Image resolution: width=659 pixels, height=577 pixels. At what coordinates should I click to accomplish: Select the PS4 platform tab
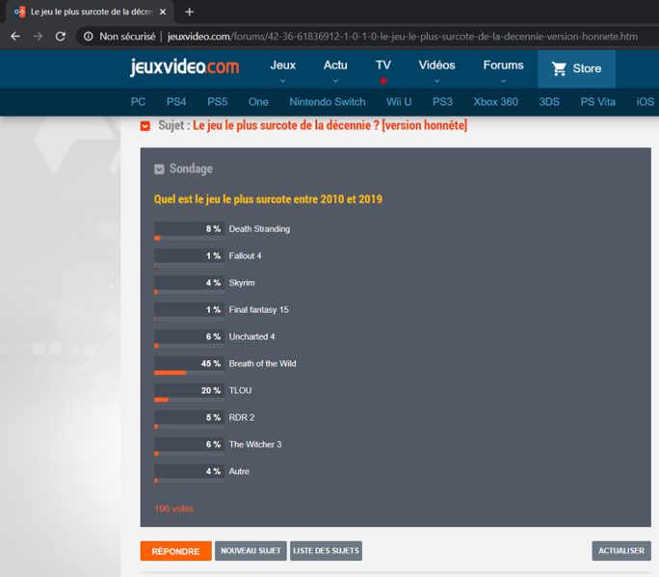[x=176, y=102]
